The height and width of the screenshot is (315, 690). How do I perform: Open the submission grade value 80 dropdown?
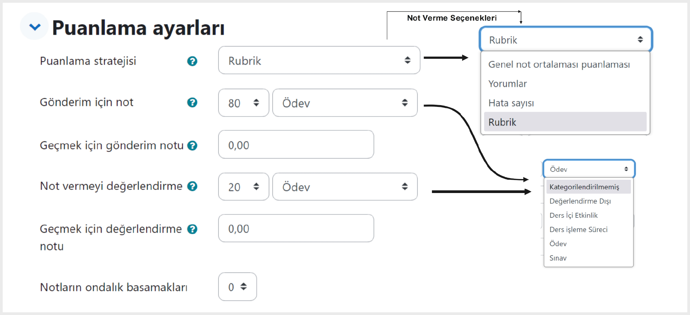point(243,103)
